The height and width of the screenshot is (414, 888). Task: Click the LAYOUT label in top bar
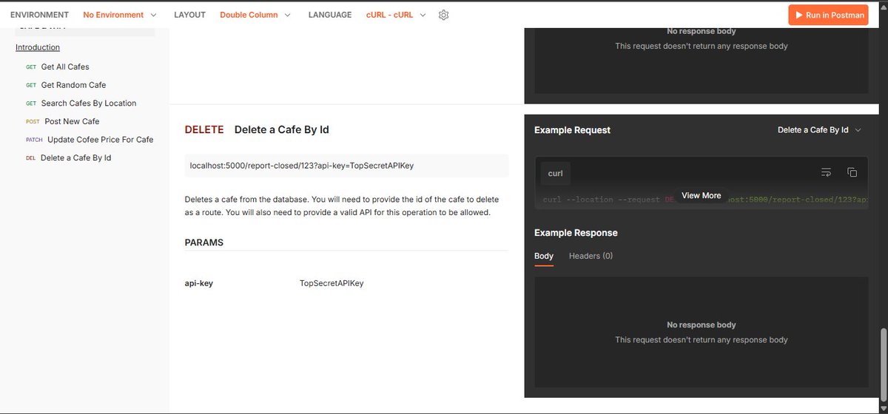pos(189,15)
